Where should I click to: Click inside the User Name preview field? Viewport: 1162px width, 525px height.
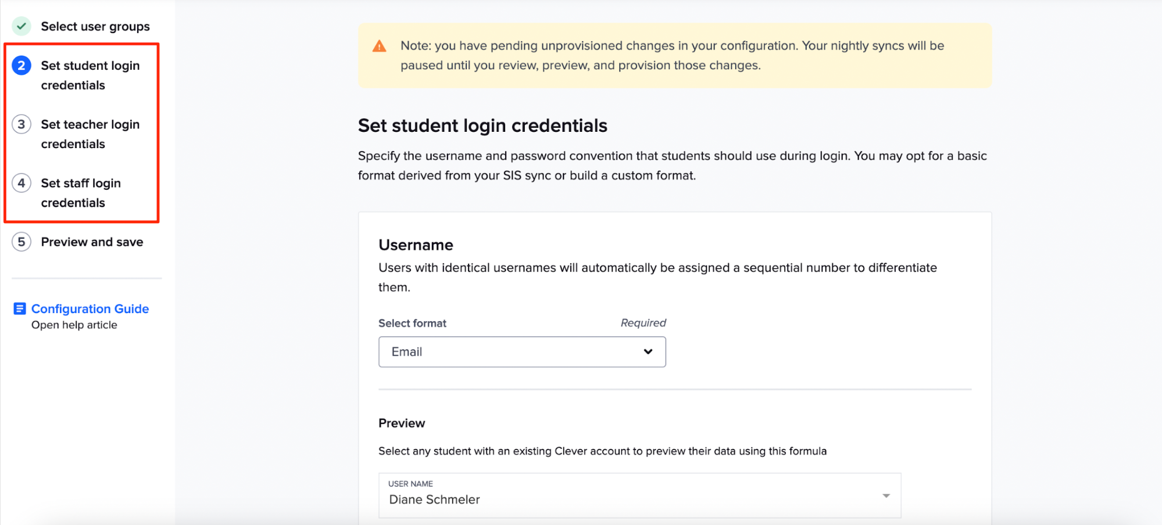pos(581,499)
